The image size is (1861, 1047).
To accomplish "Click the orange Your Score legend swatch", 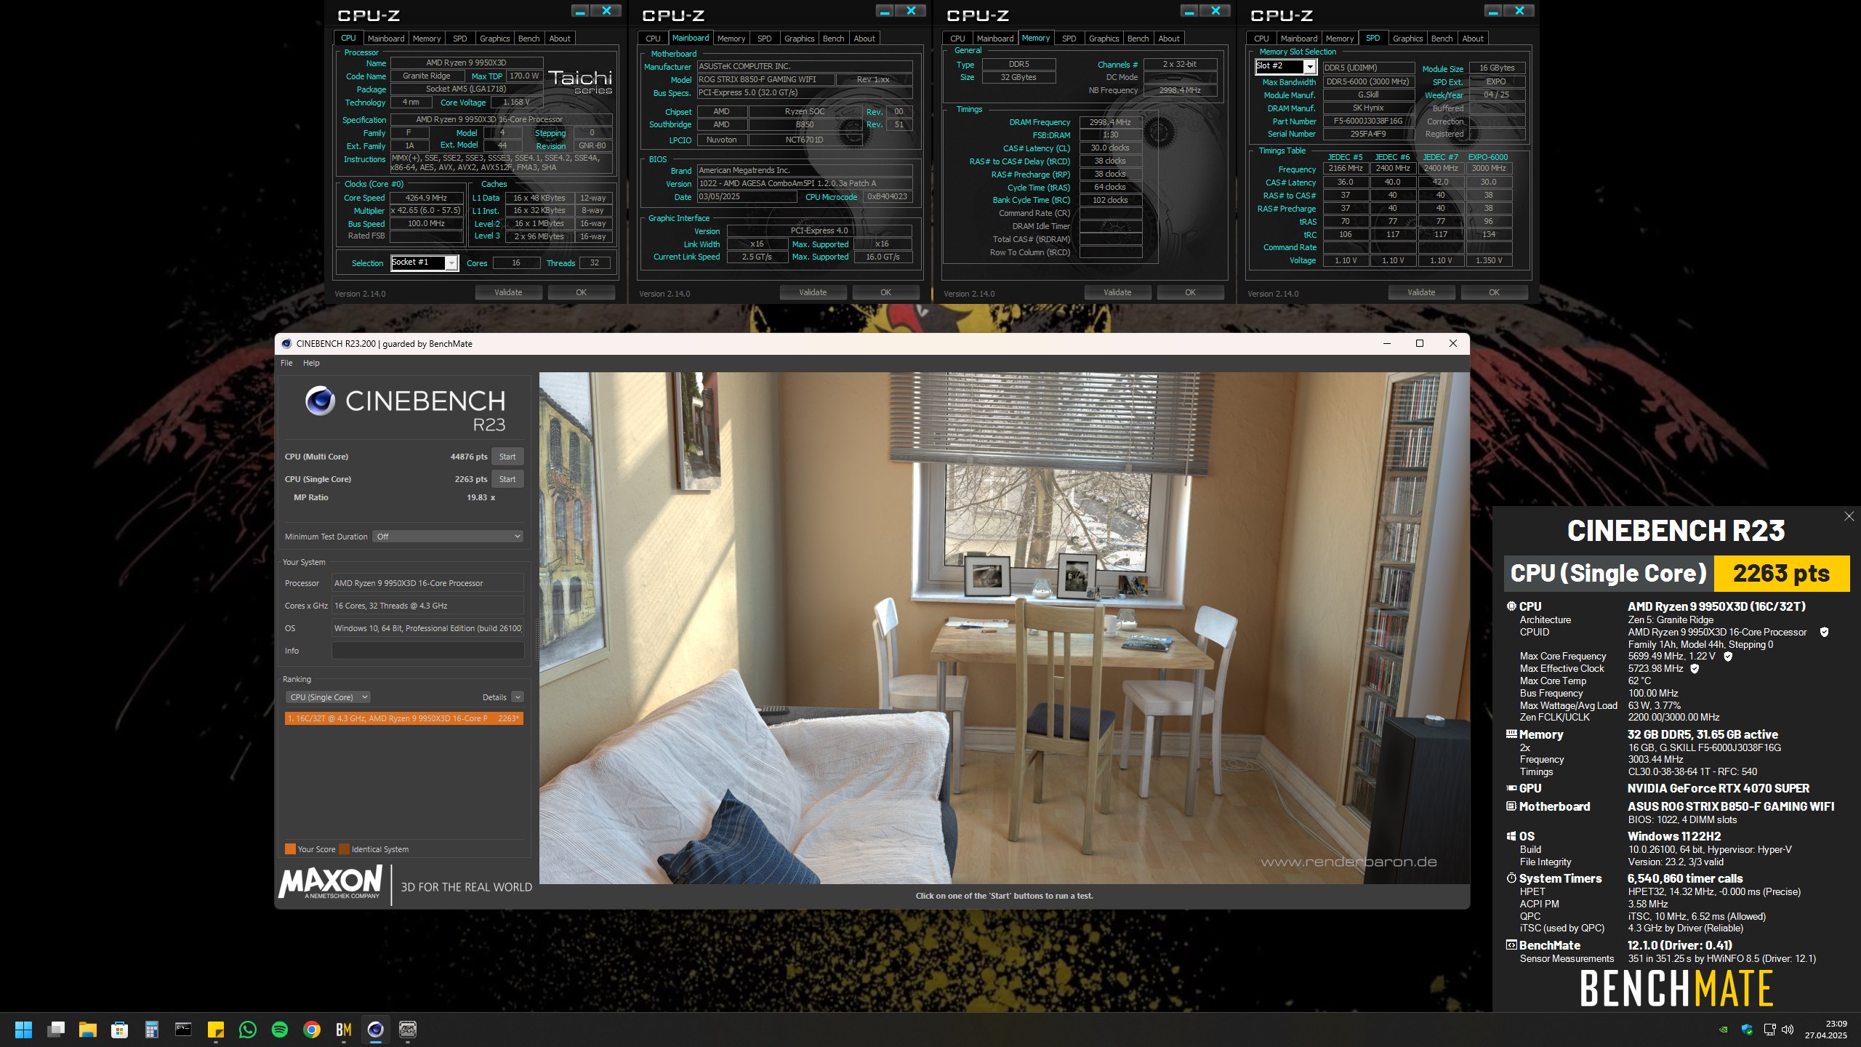I will pos(290,849).
